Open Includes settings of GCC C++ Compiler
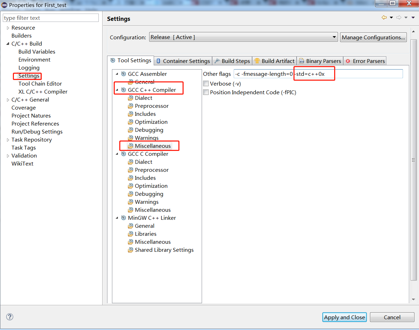 145,114
